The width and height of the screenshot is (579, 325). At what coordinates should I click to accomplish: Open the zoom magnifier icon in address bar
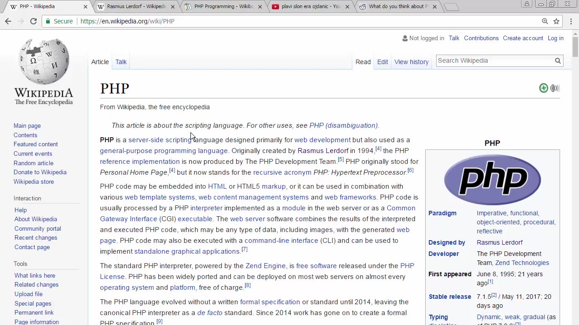[x=545, y=21]
